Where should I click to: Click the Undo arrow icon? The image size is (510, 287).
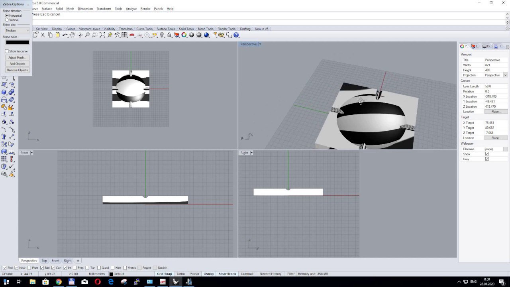(x=65, y=35)
